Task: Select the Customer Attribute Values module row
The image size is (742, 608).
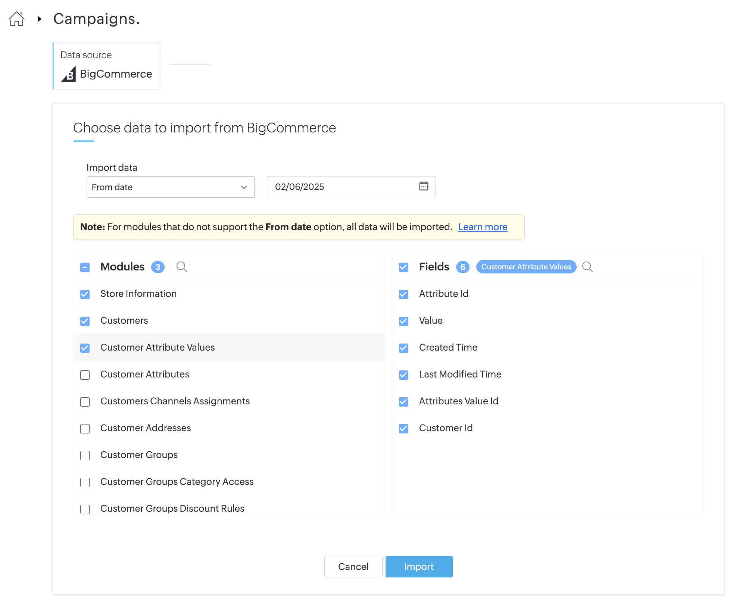Action: (x=158, y=347)
